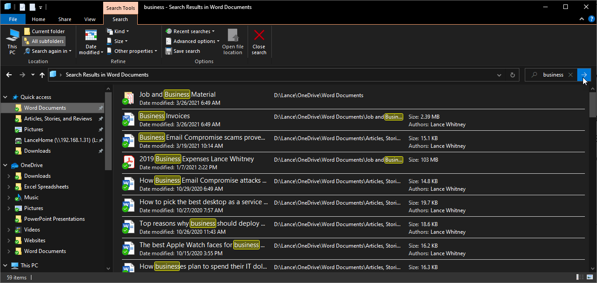597x283 pixels.
Task: Click the blue search arrow button
Action: (x=584, y=75)
